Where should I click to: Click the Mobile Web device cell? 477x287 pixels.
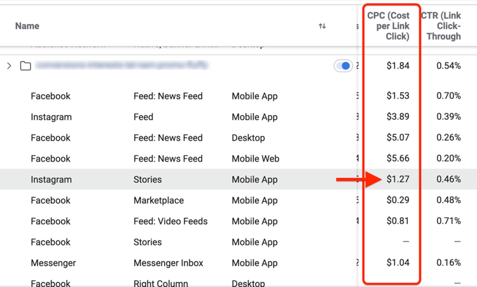pos(256,158)
